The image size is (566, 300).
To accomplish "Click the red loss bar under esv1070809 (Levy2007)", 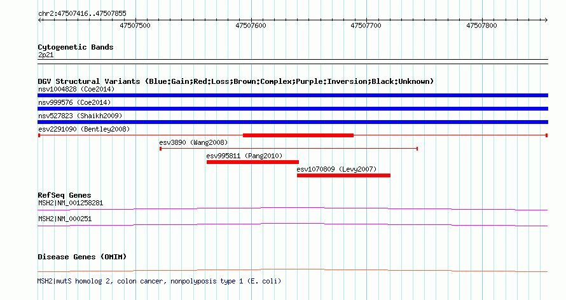I will (343, 175).
